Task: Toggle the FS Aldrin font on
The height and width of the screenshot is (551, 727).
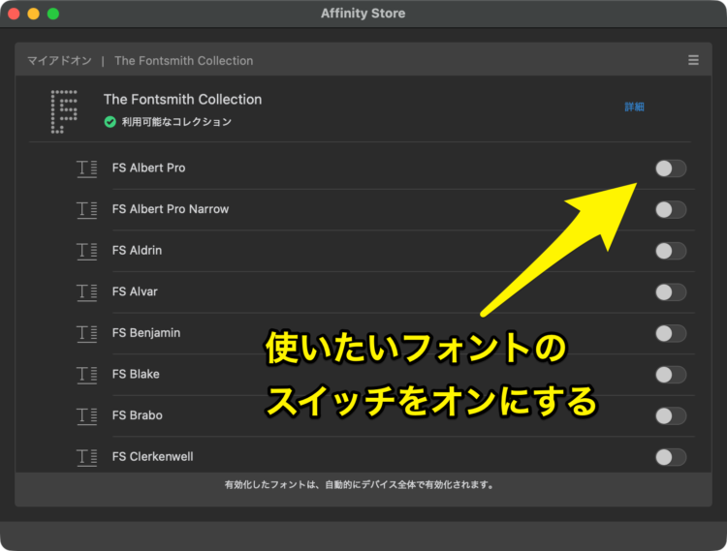Action: [x=670, y=251]
